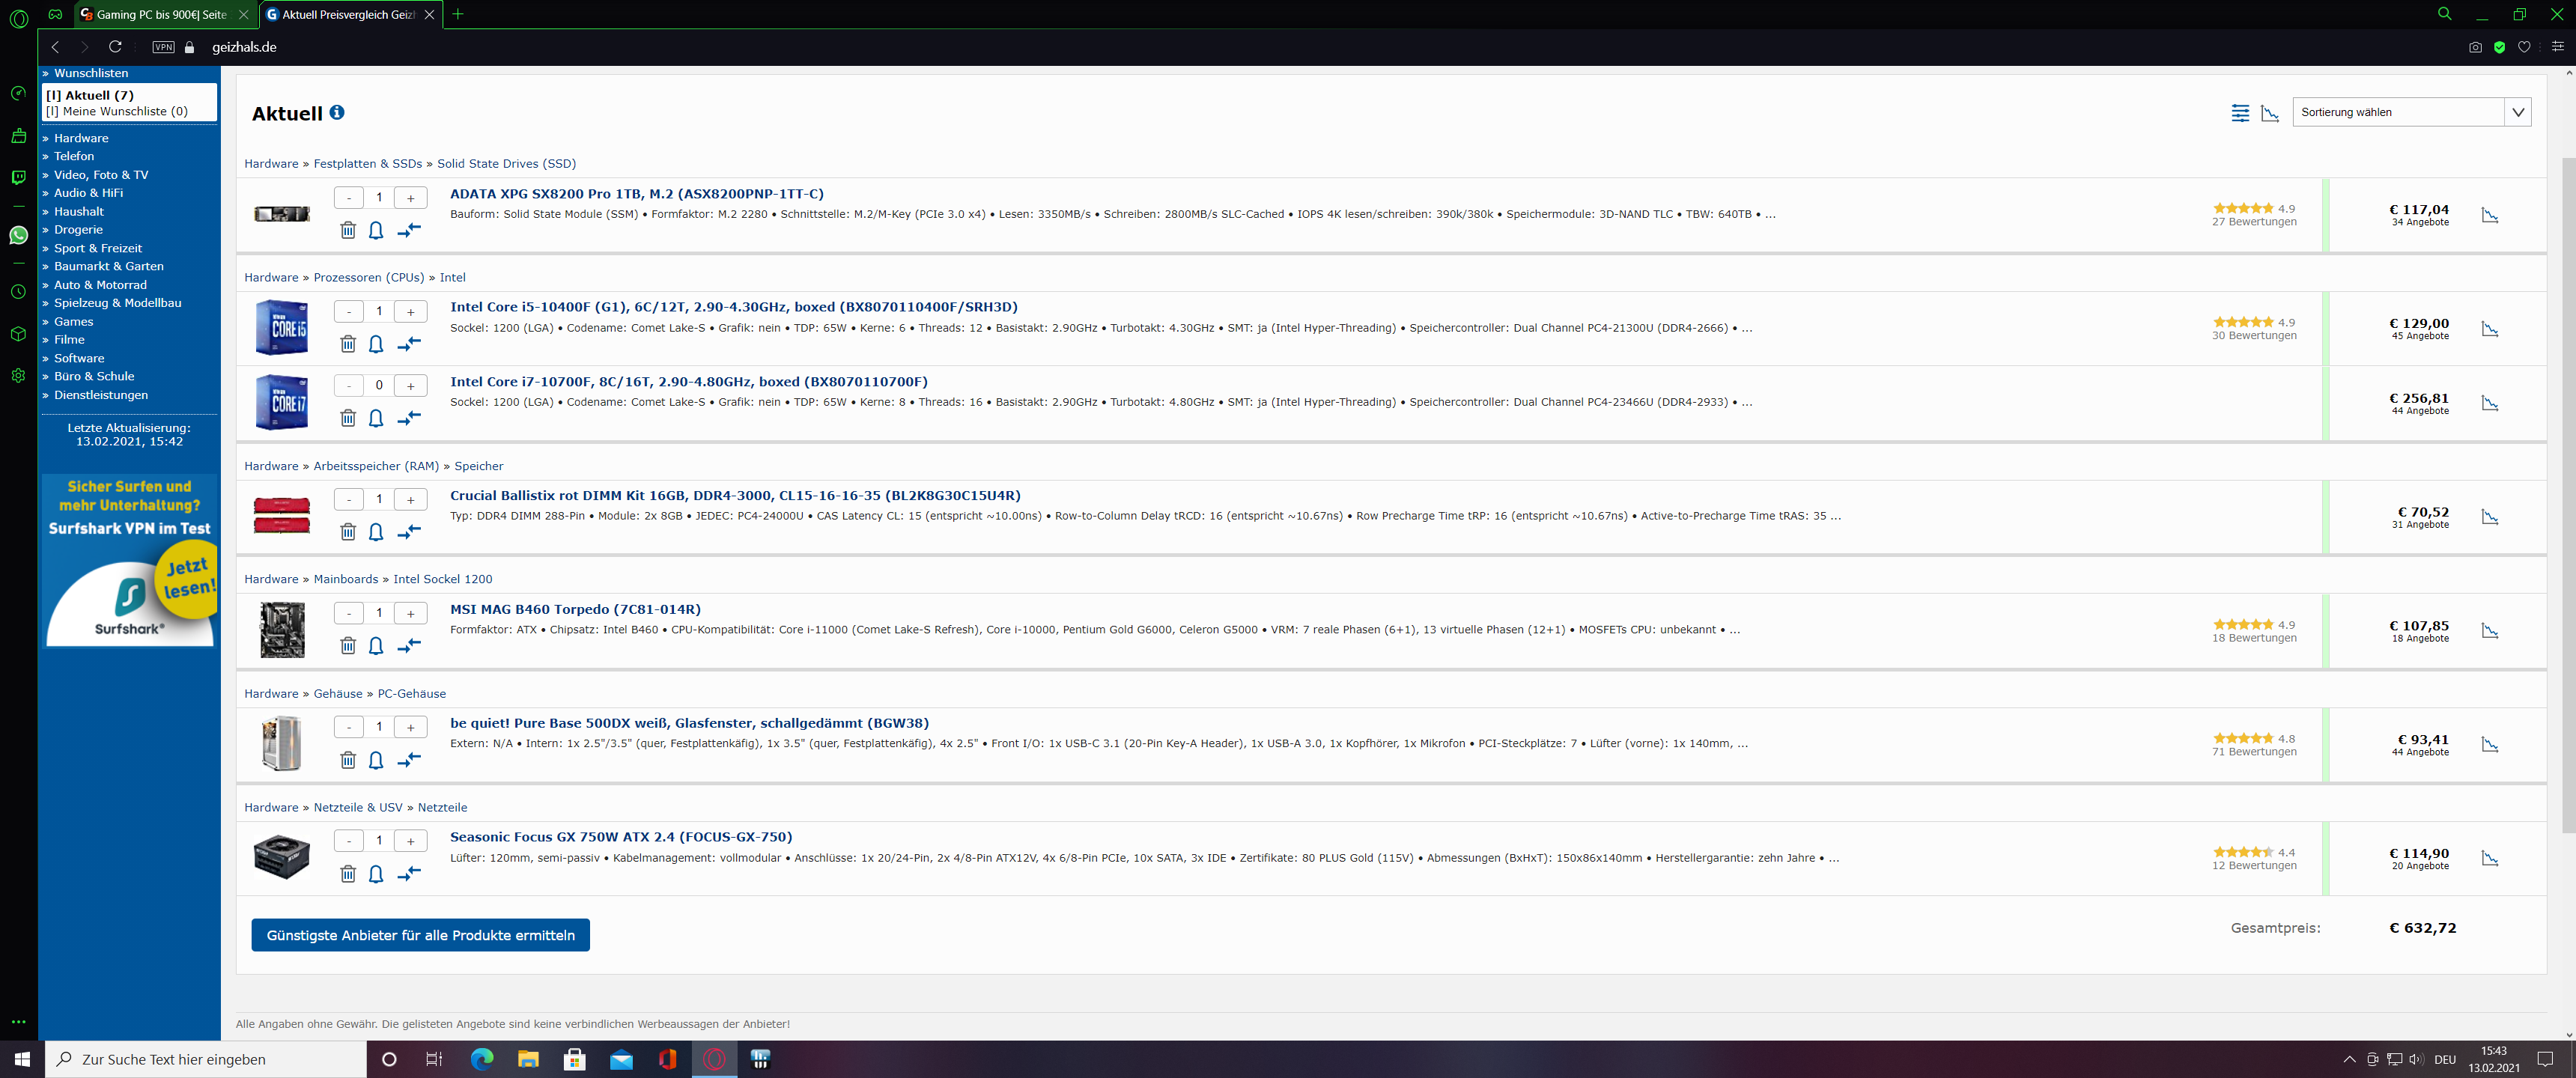This screenshot has height=1078, width=2576.
Task: Open the Telefon category in the left menu
Action: pos(74,156)
